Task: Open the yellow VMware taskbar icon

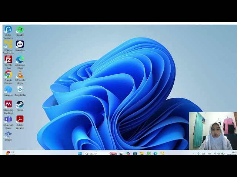Action: 162,153
